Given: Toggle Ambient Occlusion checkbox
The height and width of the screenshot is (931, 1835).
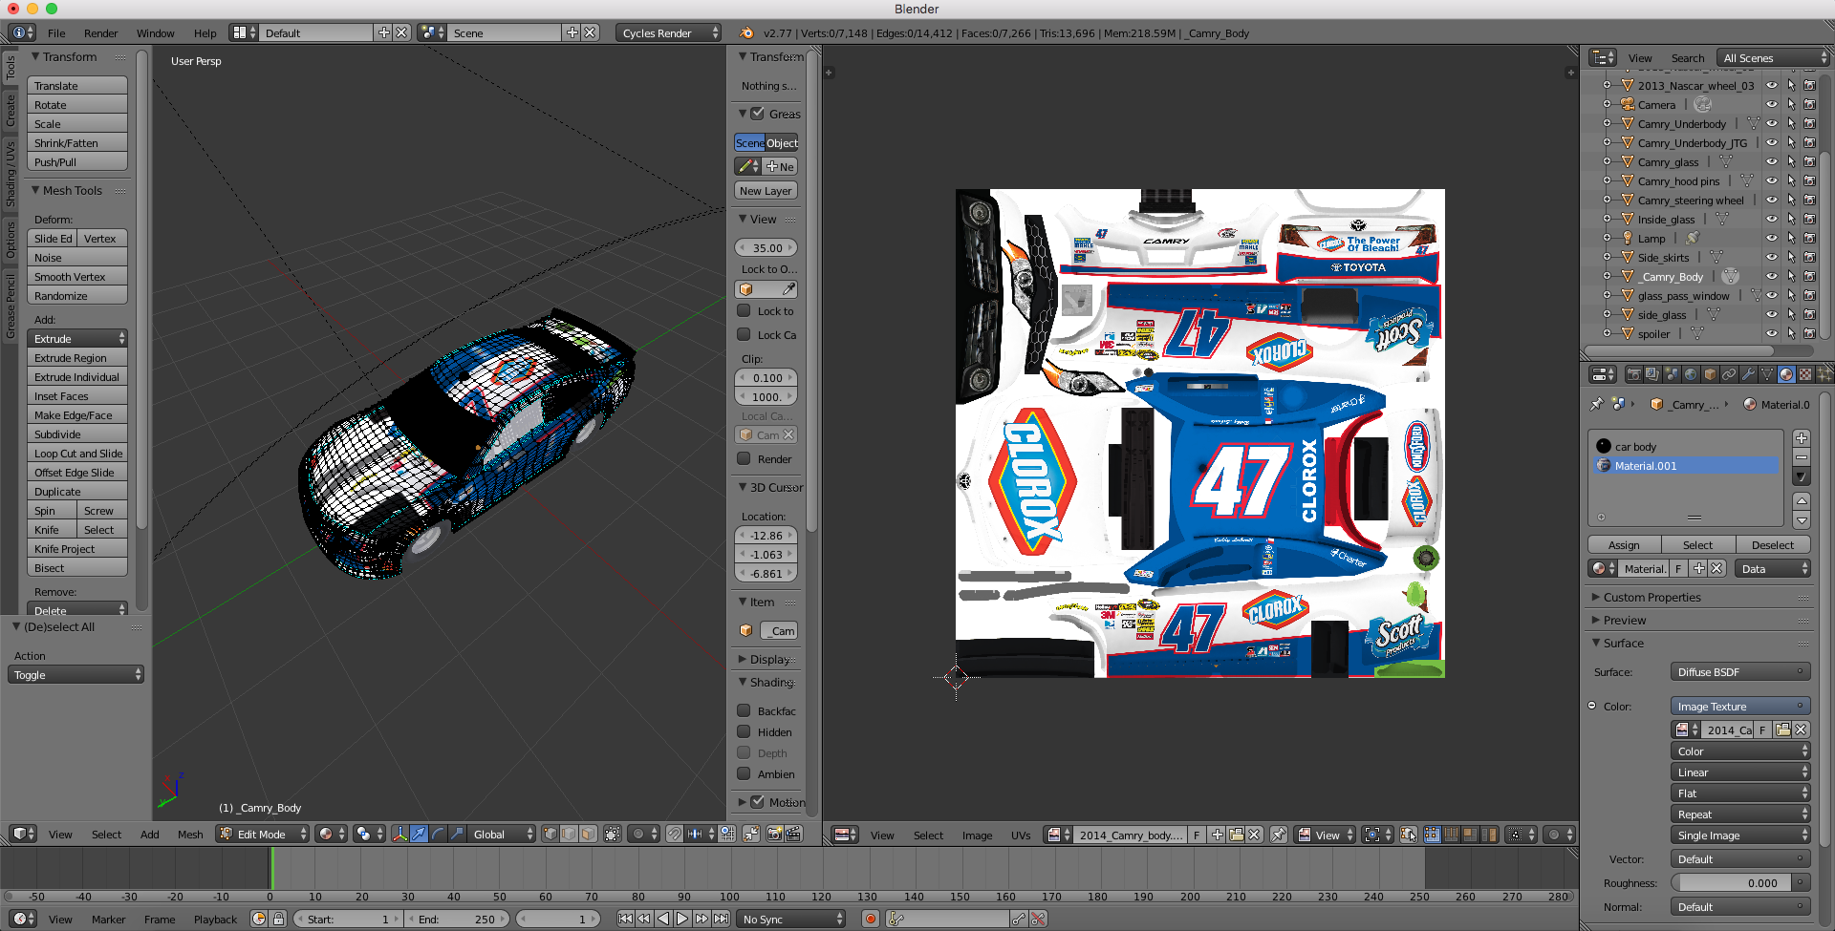Looking at the screenshot, I should point(744,773).
